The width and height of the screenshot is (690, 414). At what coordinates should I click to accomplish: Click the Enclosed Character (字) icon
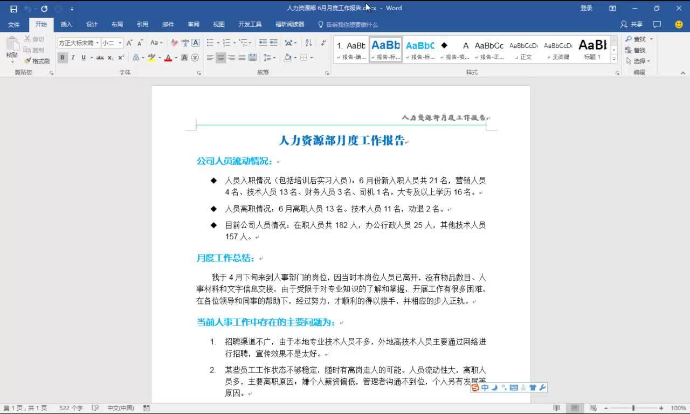[195, 58]
